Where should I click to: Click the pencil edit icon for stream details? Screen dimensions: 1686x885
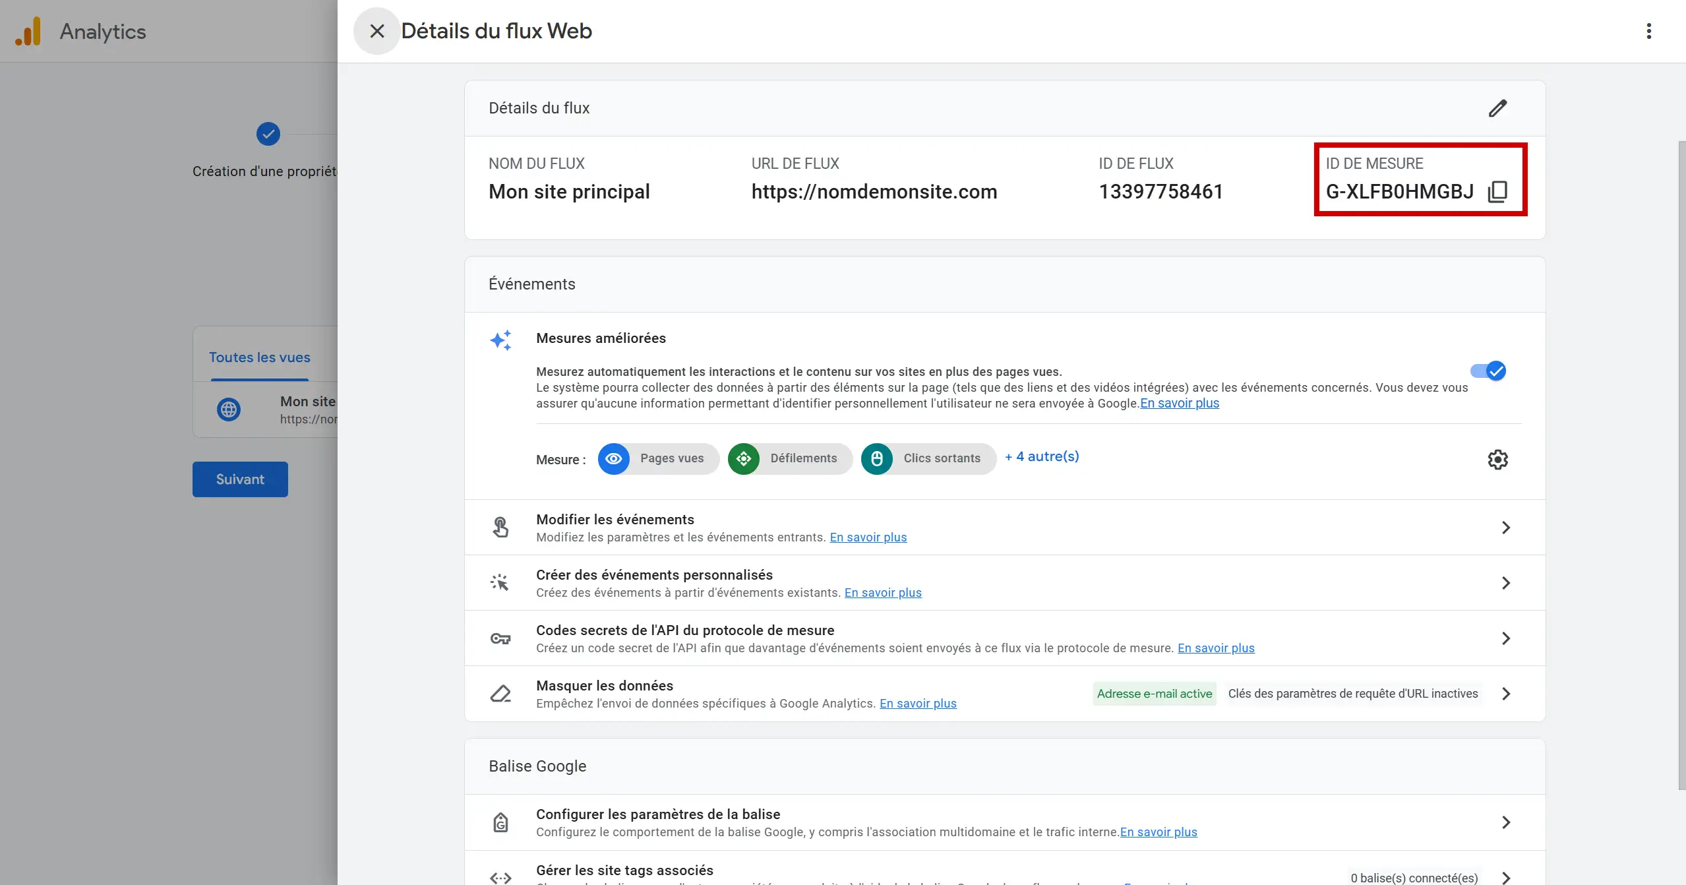click(x=1497, y=108)
